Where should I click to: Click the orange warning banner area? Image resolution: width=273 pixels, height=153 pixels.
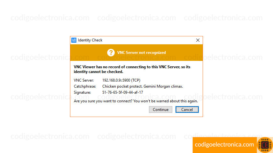(x=136, y=53)
